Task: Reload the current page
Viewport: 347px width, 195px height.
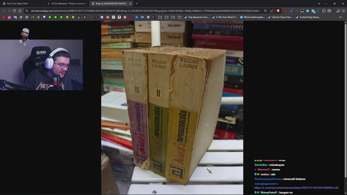Action: [x=14, y=11]
